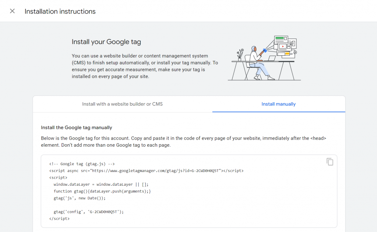
Task: Close the Installation instructions panel
Action: (x=12, y=11)
